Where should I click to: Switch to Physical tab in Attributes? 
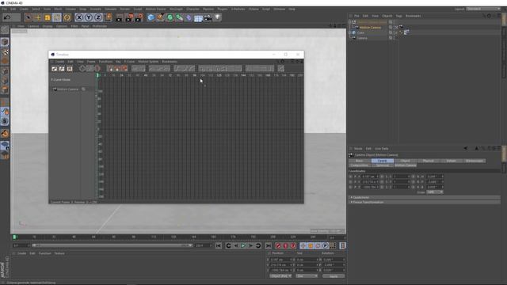coord(428,161)
